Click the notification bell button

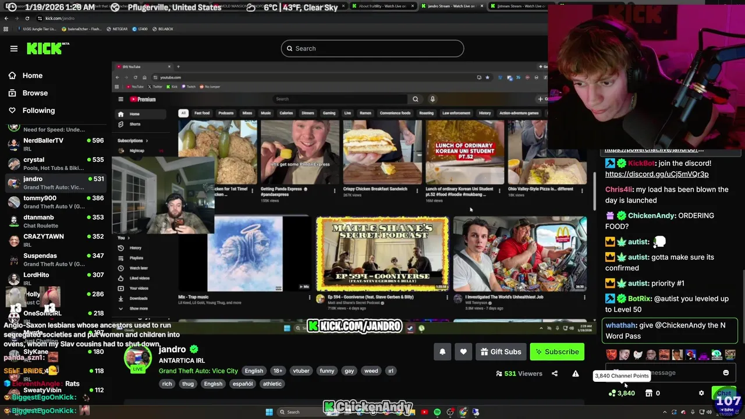pos(442,351)
